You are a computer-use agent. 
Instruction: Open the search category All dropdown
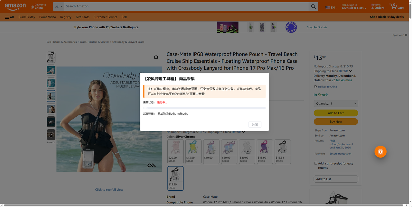59,6
